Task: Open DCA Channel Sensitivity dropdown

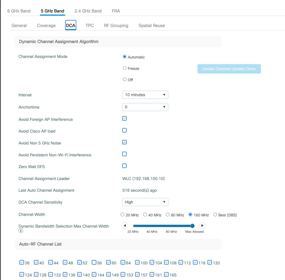Action: 145,202
